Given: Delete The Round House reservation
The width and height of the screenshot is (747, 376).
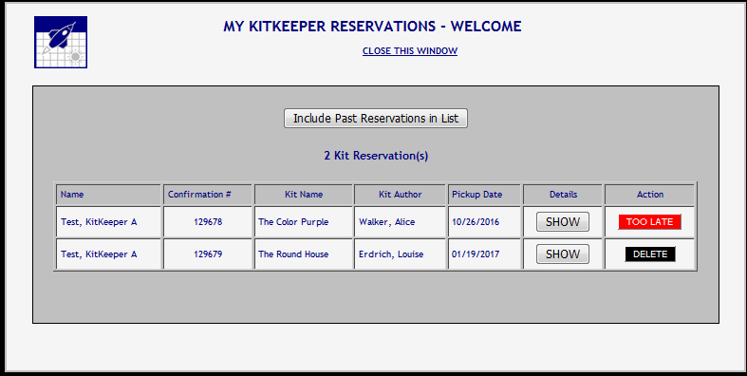Looking at the screenshot, I should [x=650, y=254].
